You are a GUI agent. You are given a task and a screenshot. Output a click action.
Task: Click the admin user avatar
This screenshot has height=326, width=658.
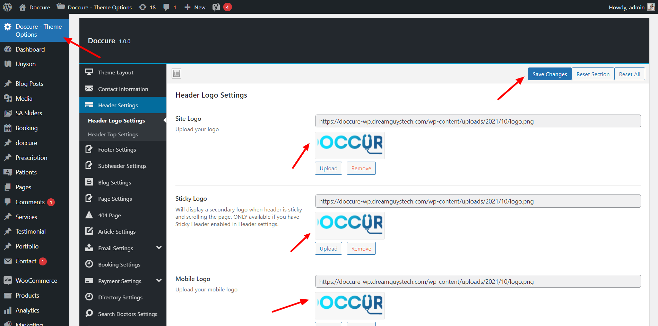point(651,7)
